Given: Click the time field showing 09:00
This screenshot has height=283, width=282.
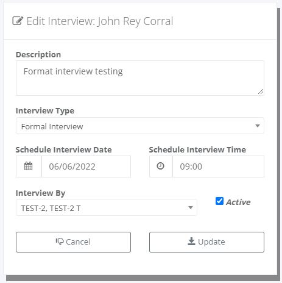Looking at the screenshot, I should [x=218, y=167].
